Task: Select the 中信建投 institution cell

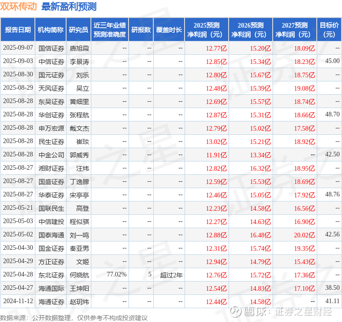Action: [51, 222]
